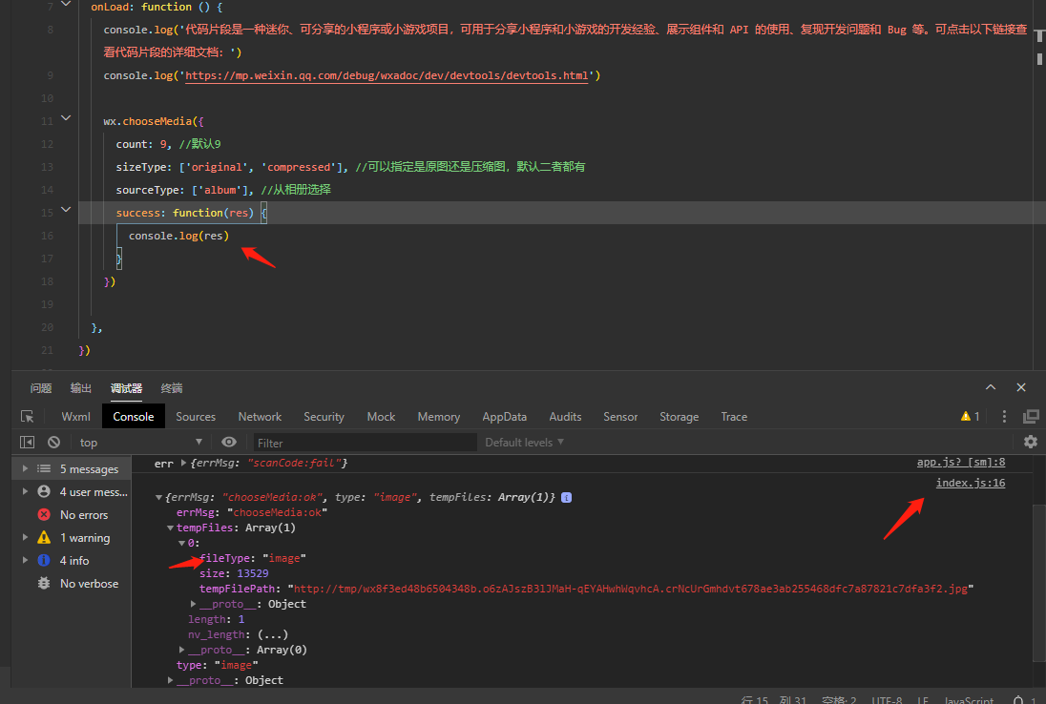This screenshot has height=704, width=1046.
Task: Collapse the debugger panel with the up chevron
Action: click(x=991, y=387)
